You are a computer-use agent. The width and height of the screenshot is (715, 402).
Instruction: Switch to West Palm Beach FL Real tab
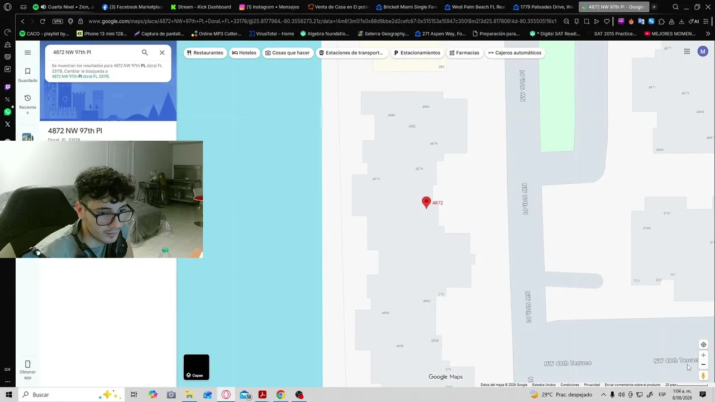click(475, 7)
